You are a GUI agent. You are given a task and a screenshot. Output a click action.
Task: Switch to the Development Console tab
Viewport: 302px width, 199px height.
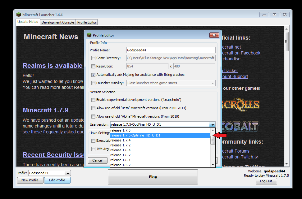coord(58,22)
